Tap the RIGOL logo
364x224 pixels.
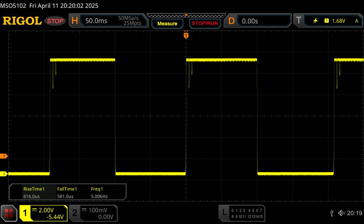pos(22,21)
